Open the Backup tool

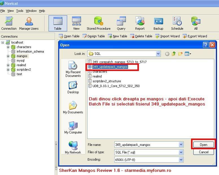point(158,23)
